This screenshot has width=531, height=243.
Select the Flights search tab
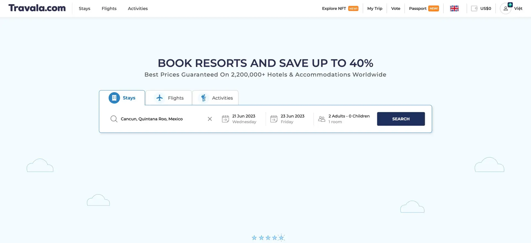(x=169, y=98)
